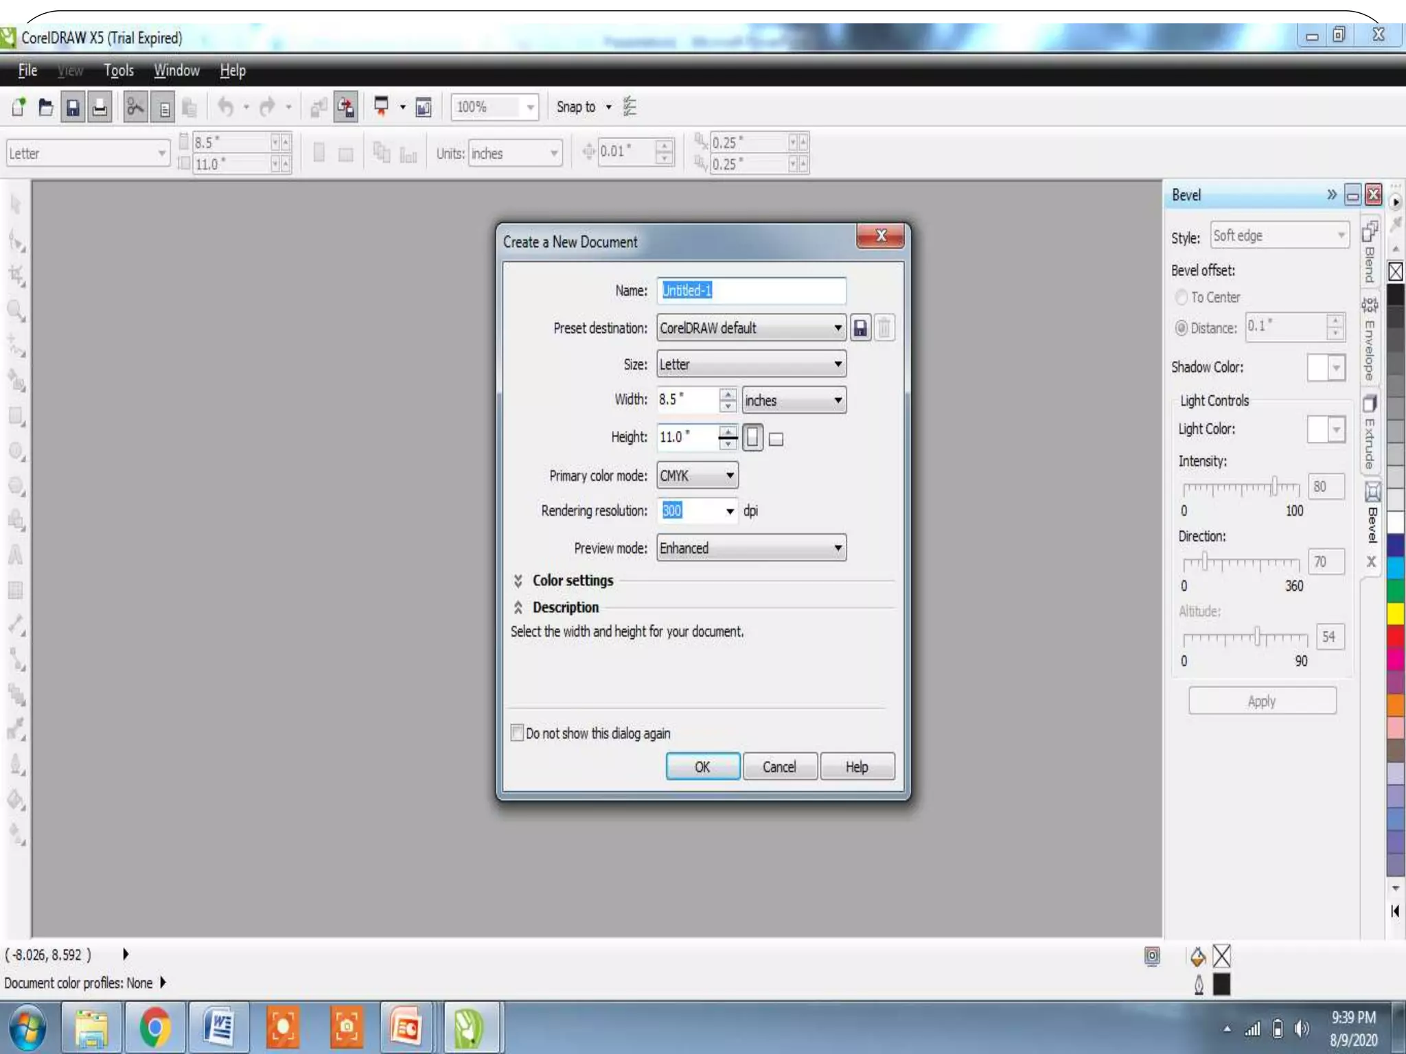This screenshot has width=1406, height=1054.
Task: Select the 'Distance' radio button
Action: pyautogui.click(x=1181, y=328)
